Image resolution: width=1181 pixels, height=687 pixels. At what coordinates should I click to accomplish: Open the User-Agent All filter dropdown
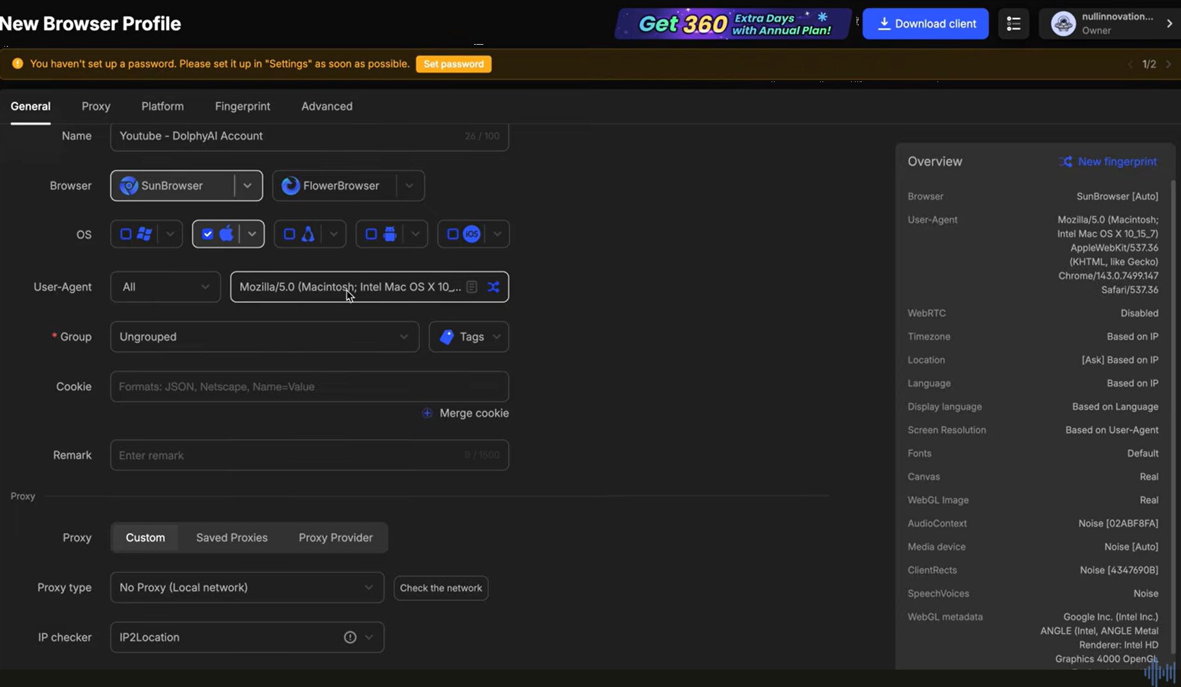pos(165,287)
